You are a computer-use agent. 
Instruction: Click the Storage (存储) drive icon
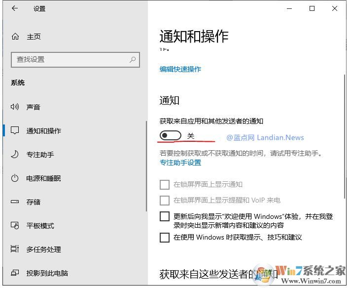pos(15,202)
